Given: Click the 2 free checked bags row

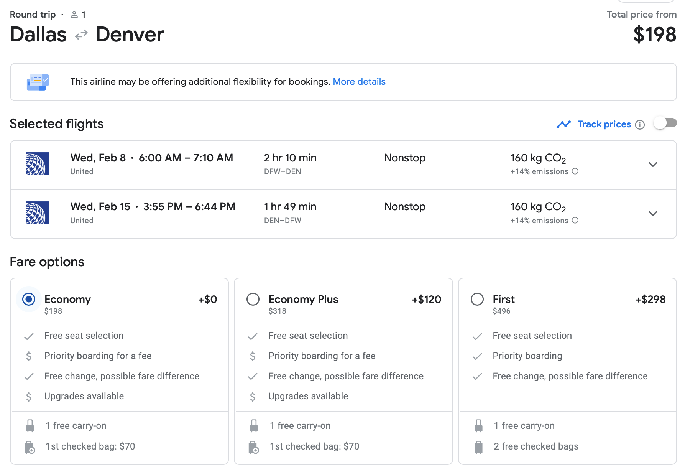Looking at the screenshot, I should click(x=535, y=446).
